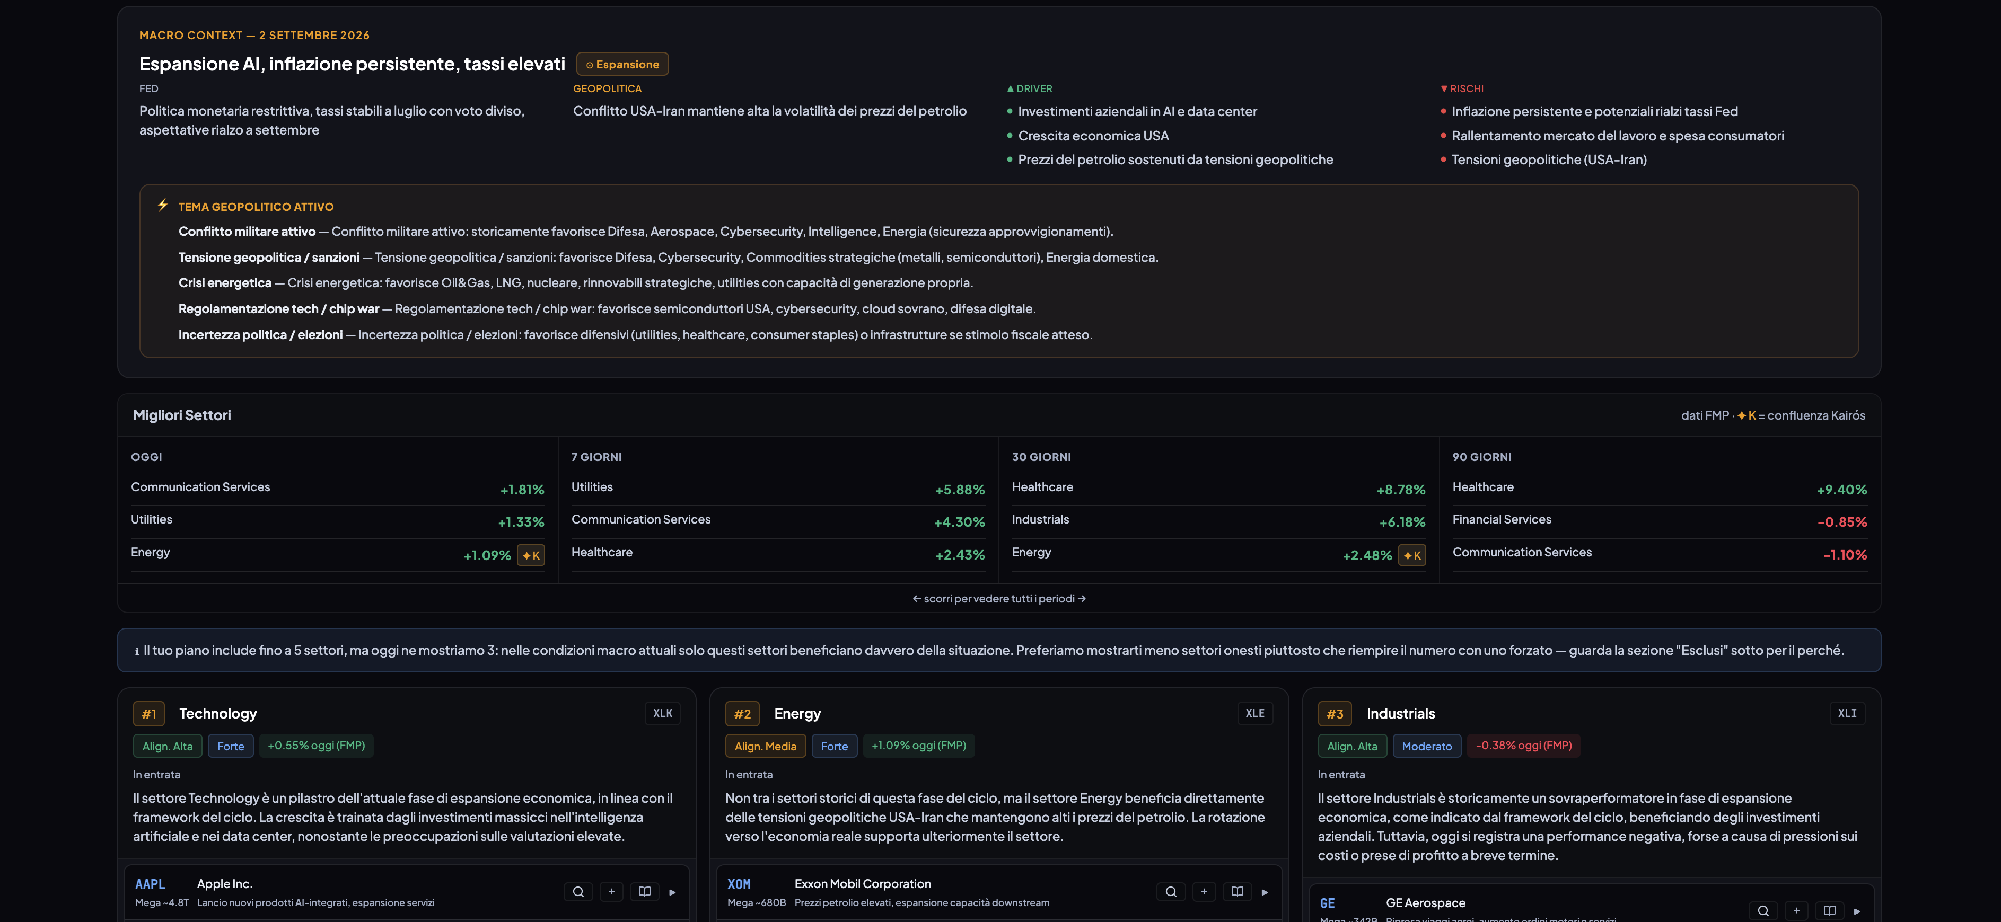The height and width of the screenshot is (922, 2001).
Task: Click the Apple Inc. company name
Action: [x=224, y=884]
